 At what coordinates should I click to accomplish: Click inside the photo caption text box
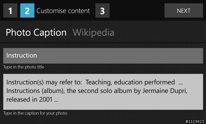pos(103,92)
